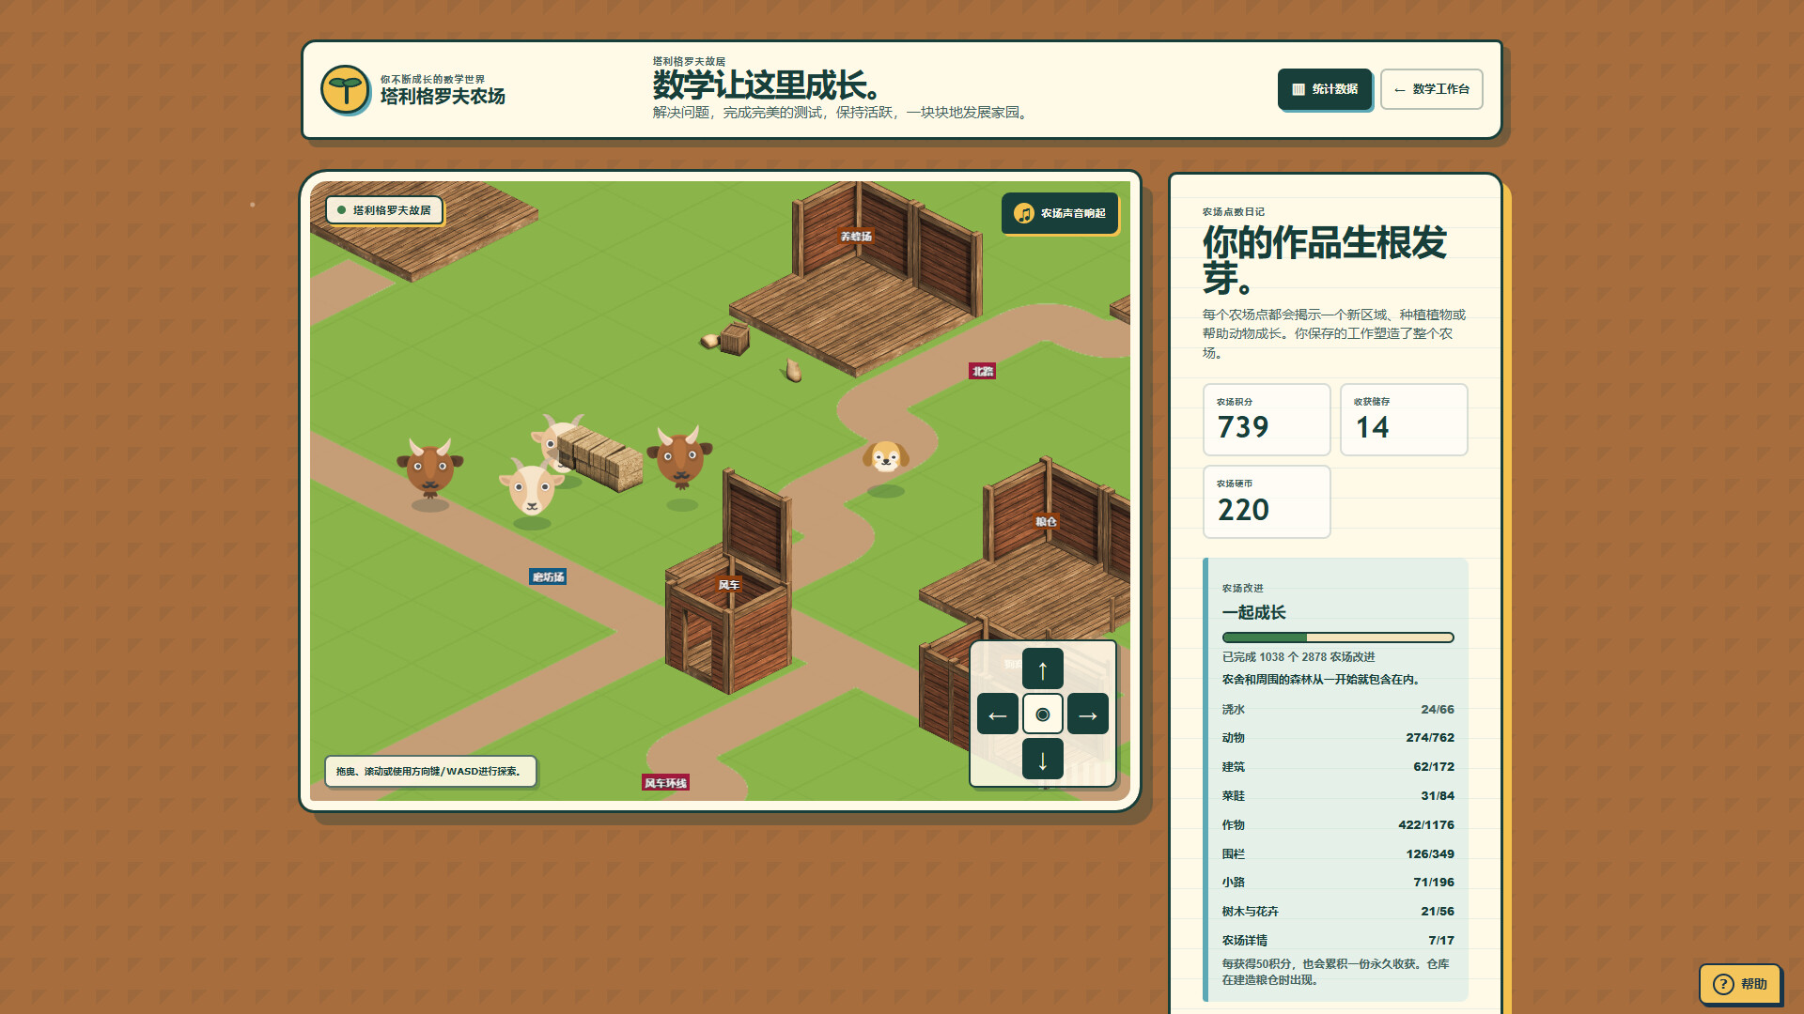Click the white goat in front

531,488
